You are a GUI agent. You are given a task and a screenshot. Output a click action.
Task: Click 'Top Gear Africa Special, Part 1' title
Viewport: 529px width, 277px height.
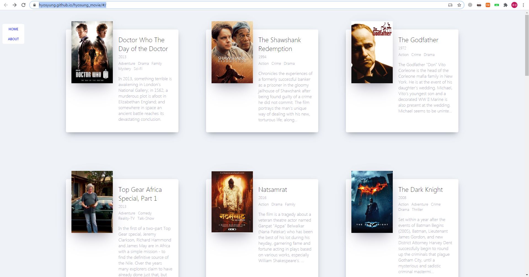(x=140, y=194)
